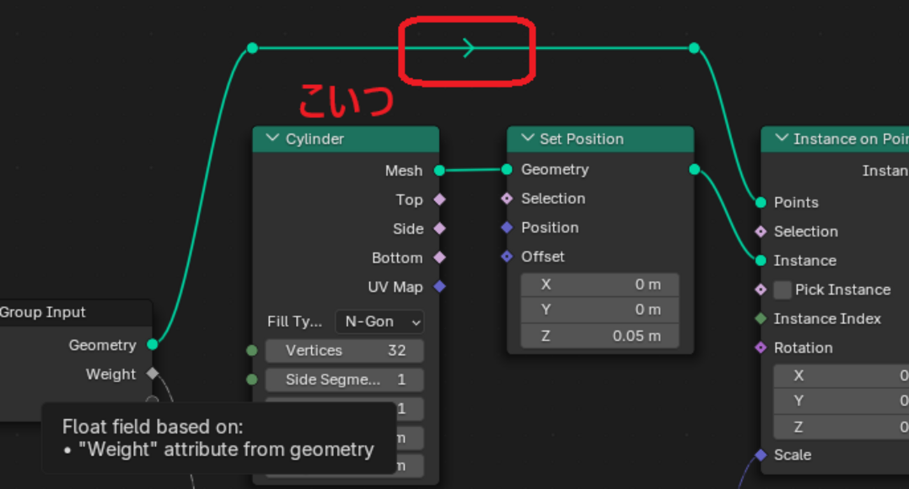Enable the Pick Instance checkbox
The width and height of the screenshot is (909, 489).
(782, 290)
